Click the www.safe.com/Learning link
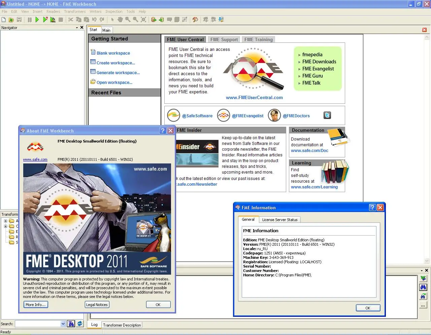Viewport: 431px width, 335px height. click(314, 187)
